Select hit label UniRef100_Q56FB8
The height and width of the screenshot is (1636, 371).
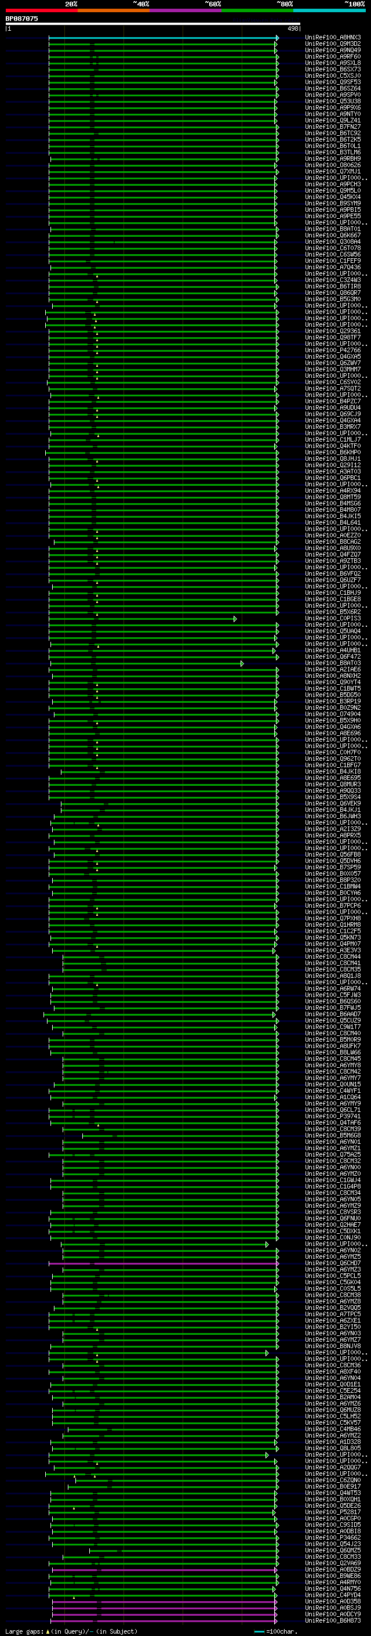[333, 855]
